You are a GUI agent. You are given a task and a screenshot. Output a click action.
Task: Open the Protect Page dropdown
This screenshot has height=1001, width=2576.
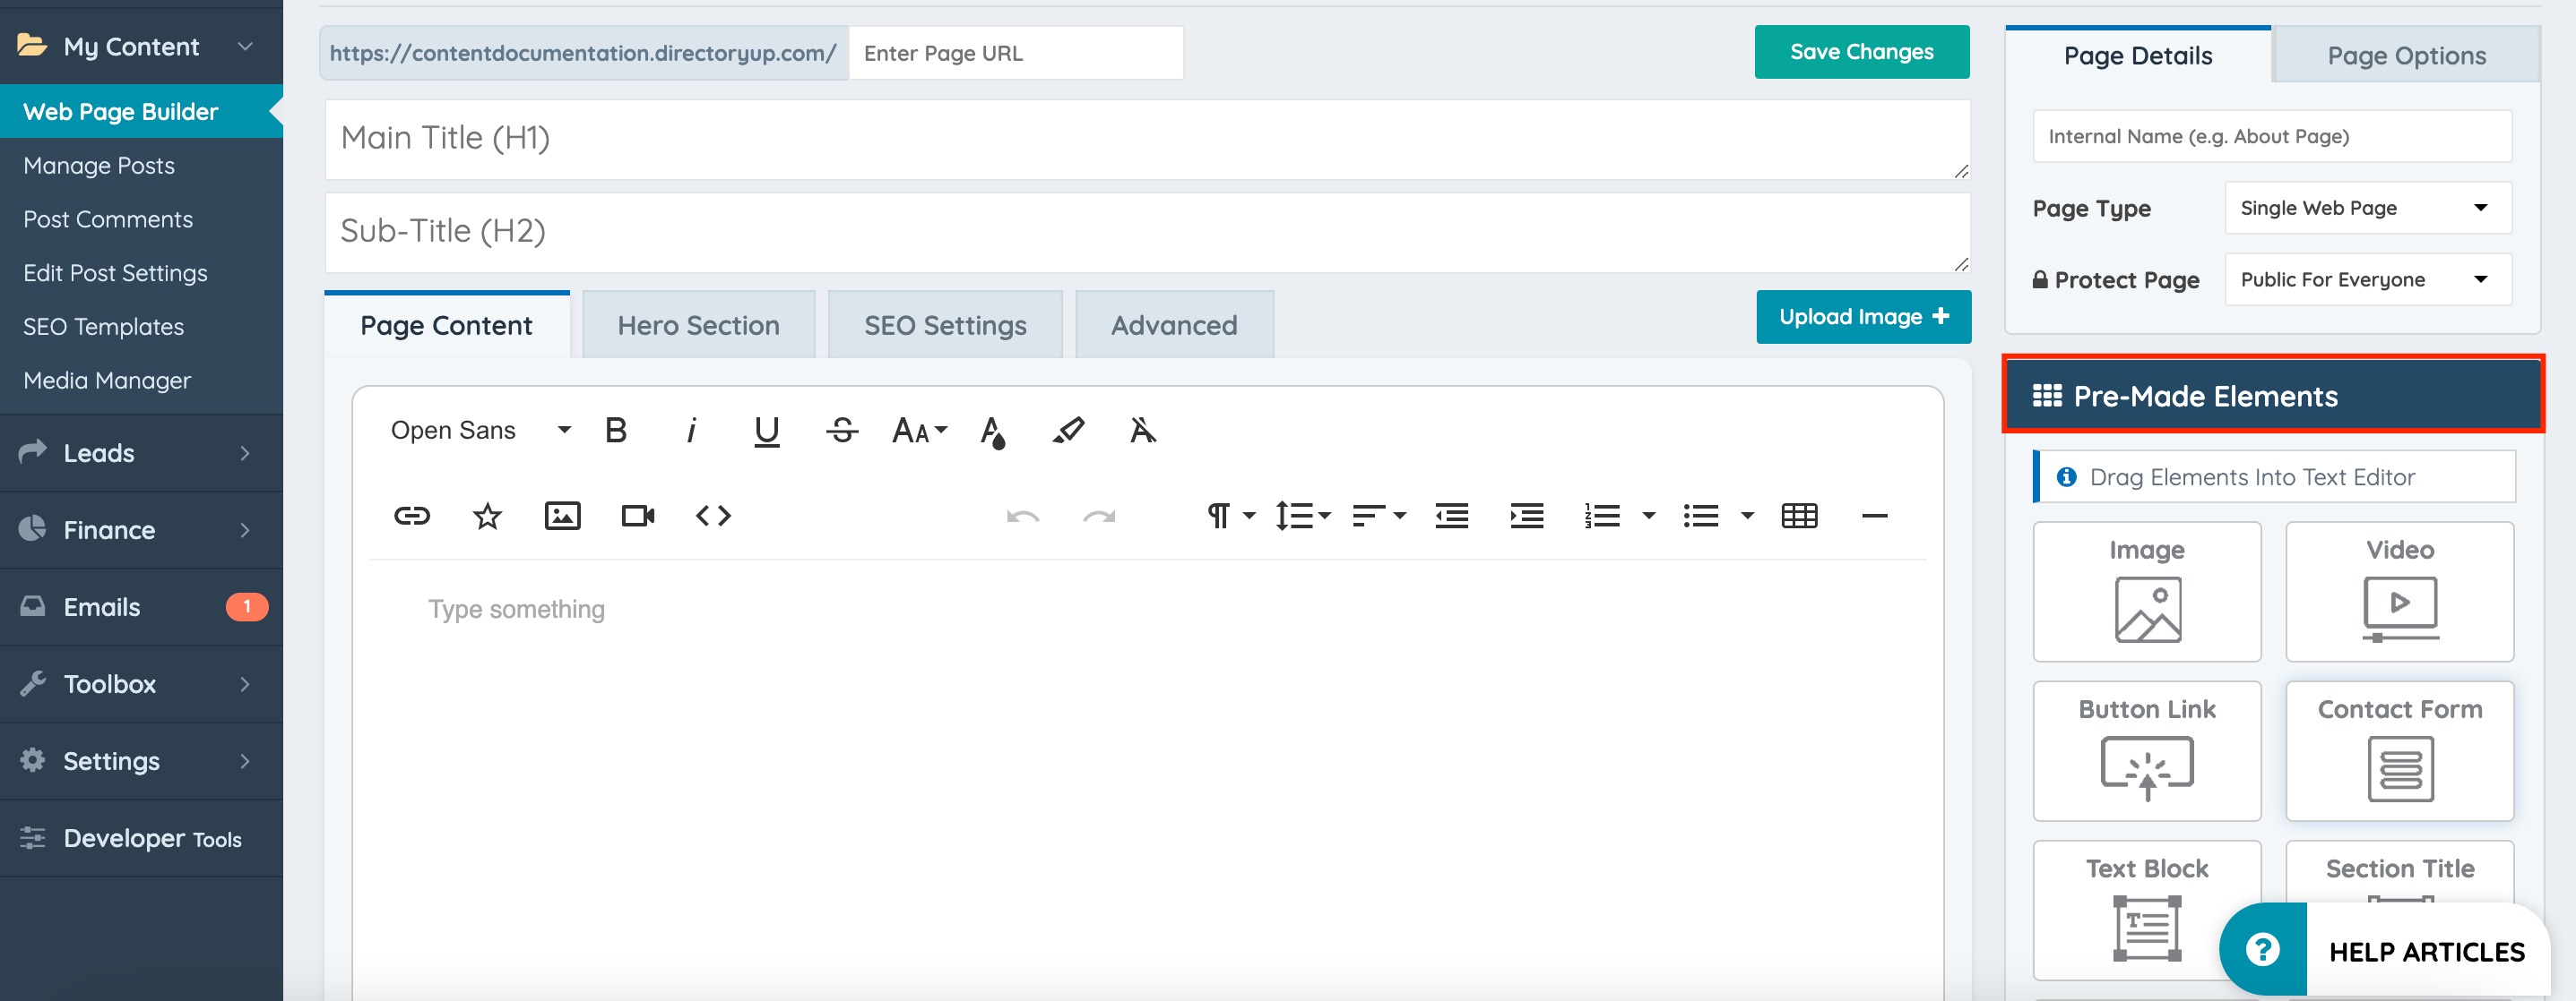[2366, 279]
